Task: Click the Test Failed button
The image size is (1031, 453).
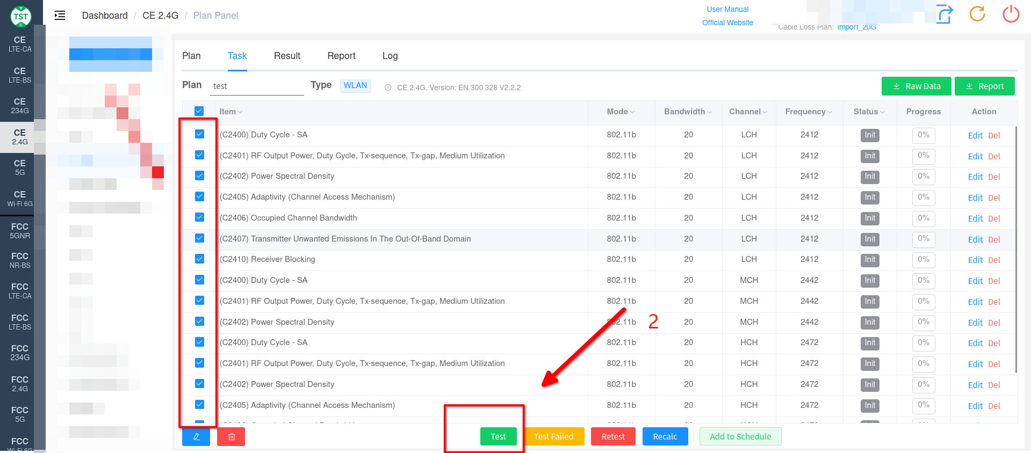Action: point(553,436)
